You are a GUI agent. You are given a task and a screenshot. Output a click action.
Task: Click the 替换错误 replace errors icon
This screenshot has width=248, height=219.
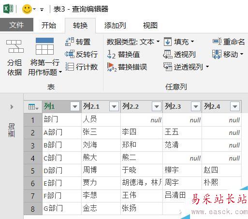(112, 67)
